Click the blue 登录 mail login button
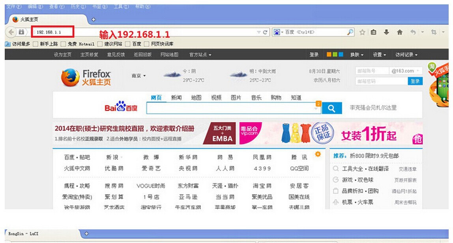The width and height of the screenshot is (453, 243). tap(415, 81)
